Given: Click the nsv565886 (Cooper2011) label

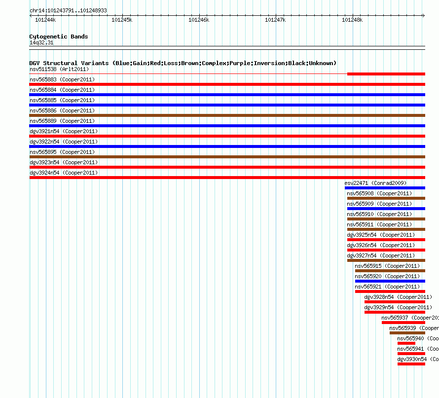Looking at the screenshot, I should tap(62, 110).
